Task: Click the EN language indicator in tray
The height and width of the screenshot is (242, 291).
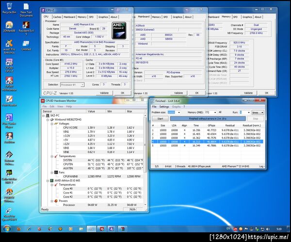Action: coord(228,228)
